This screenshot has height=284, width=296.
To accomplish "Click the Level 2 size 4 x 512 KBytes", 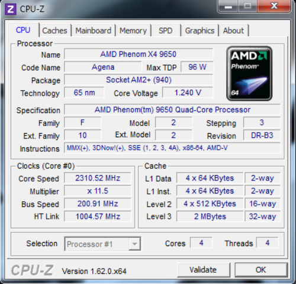I will click(210, 204).
